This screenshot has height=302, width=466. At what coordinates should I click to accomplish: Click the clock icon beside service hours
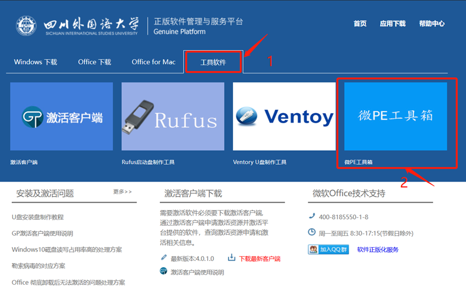pos(312,232)
